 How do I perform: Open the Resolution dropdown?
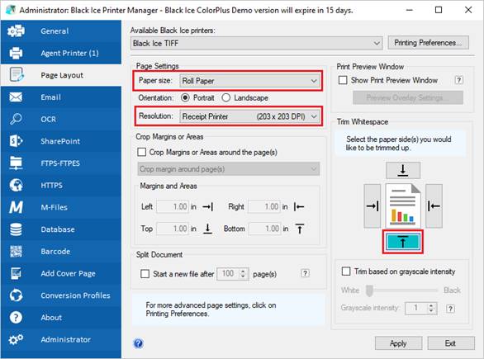[249, 116]
